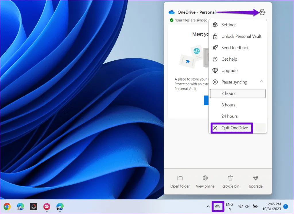Image resolution: width=294 pixels, height=214 pixels.
Task: Launch Google Chrome from the taskbar
Action: pyautogui.click(x=7, y=206)
